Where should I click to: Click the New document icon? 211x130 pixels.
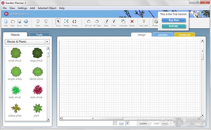tap(6, 23)
